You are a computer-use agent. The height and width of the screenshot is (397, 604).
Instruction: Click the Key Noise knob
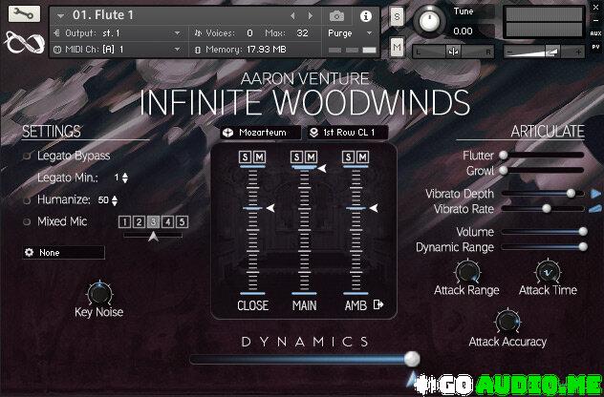click(x=98, y=292)
